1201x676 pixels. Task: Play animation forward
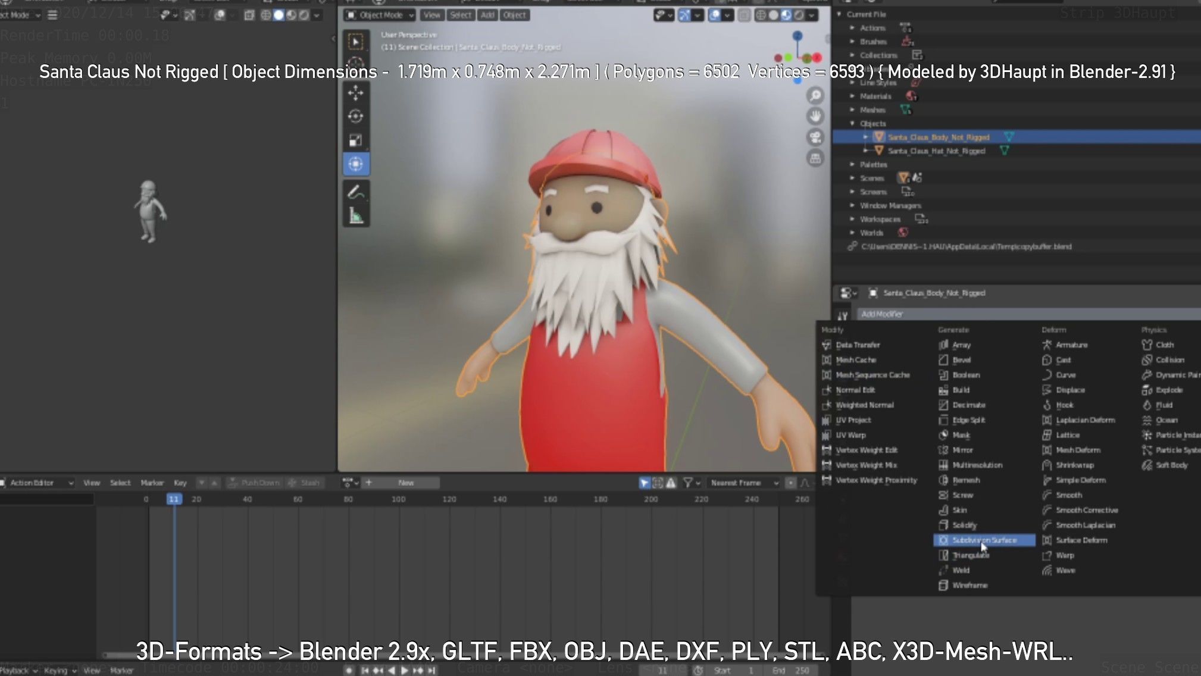tap(405, 671)
